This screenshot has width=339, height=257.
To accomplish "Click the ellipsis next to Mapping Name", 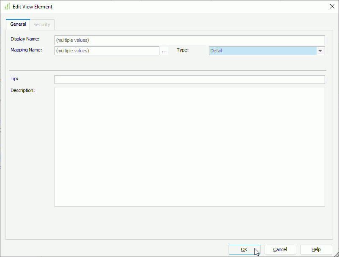I will coord(164,51).
